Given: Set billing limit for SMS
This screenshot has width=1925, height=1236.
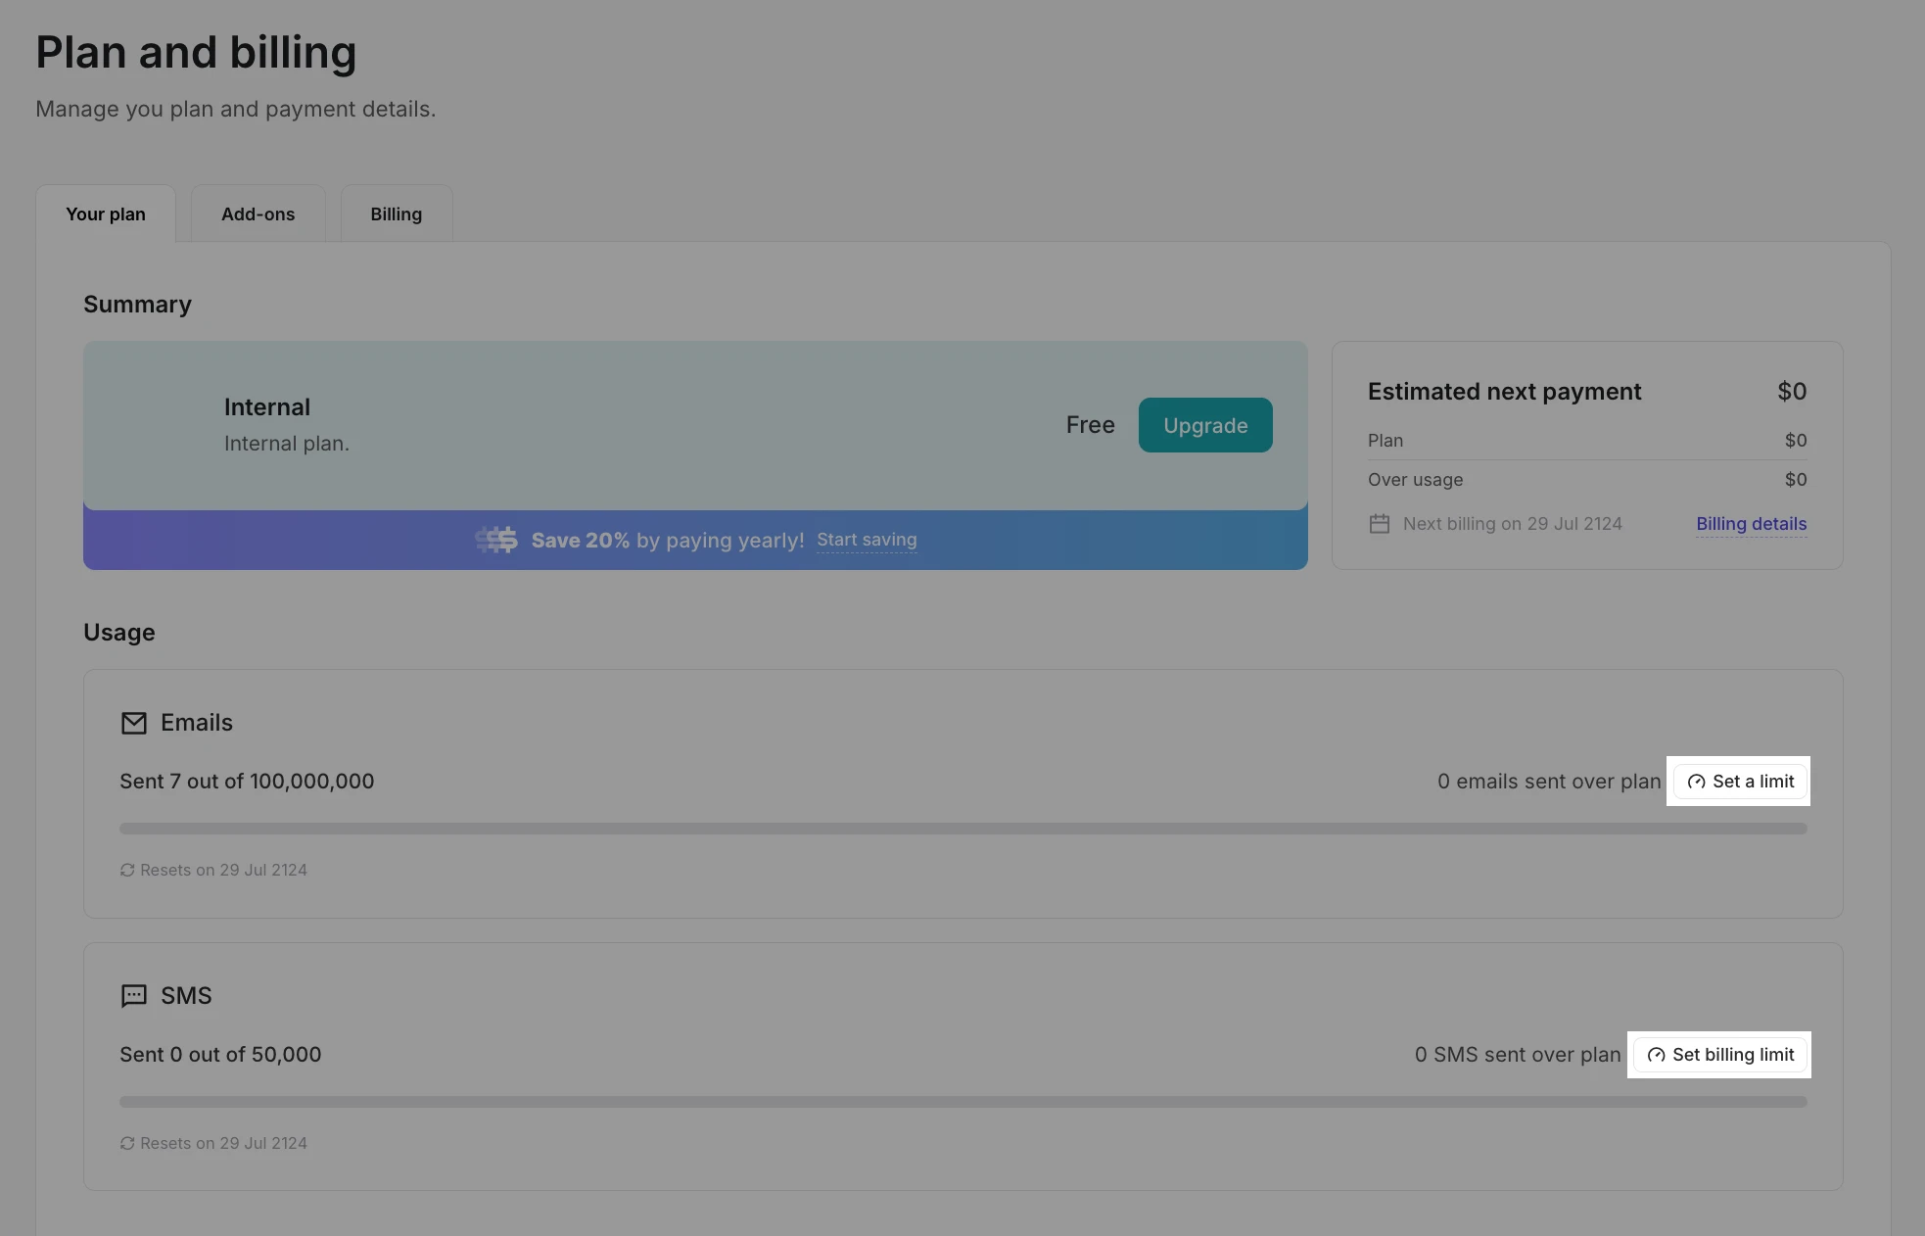Looking at the screenshot, I should pyautogui.click(x=1720, y=1055).
